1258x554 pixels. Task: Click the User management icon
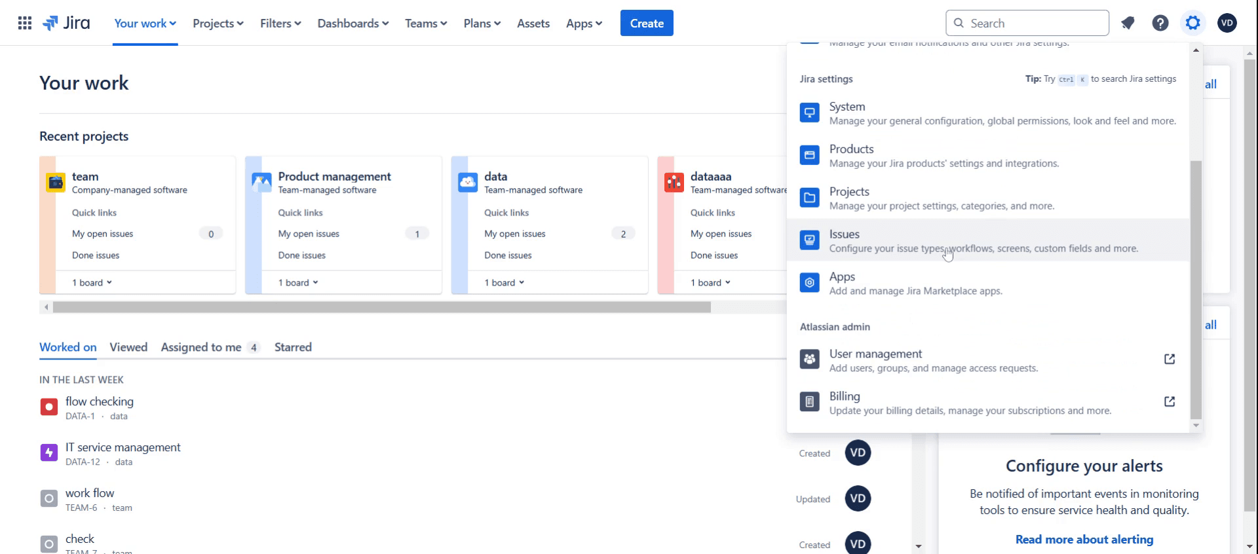pyautogui.click(x=810, y=360)
